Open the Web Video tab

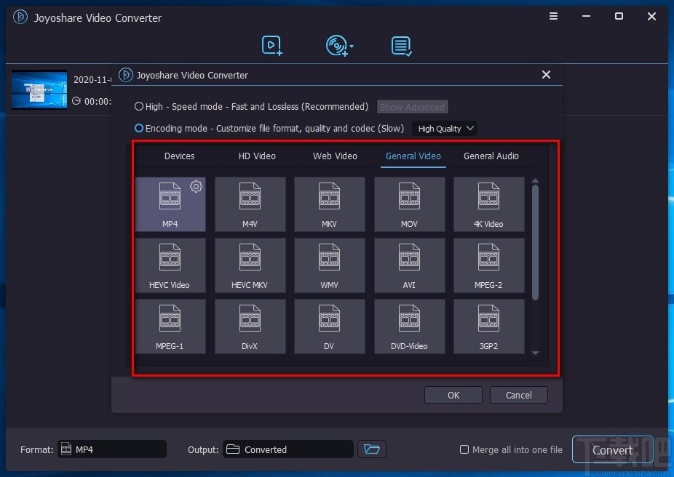coord(335,156)
